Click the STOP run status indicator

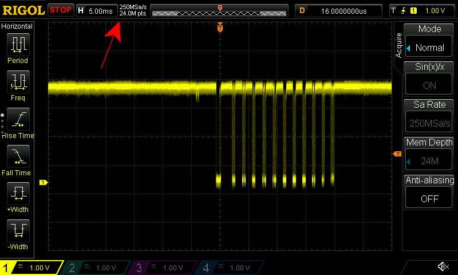coord(61,10)
